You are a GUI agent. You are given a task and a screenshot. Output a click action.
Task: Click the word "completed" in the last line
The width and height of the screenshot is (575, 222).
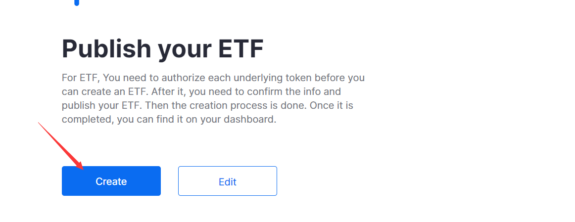coord(88,120)
